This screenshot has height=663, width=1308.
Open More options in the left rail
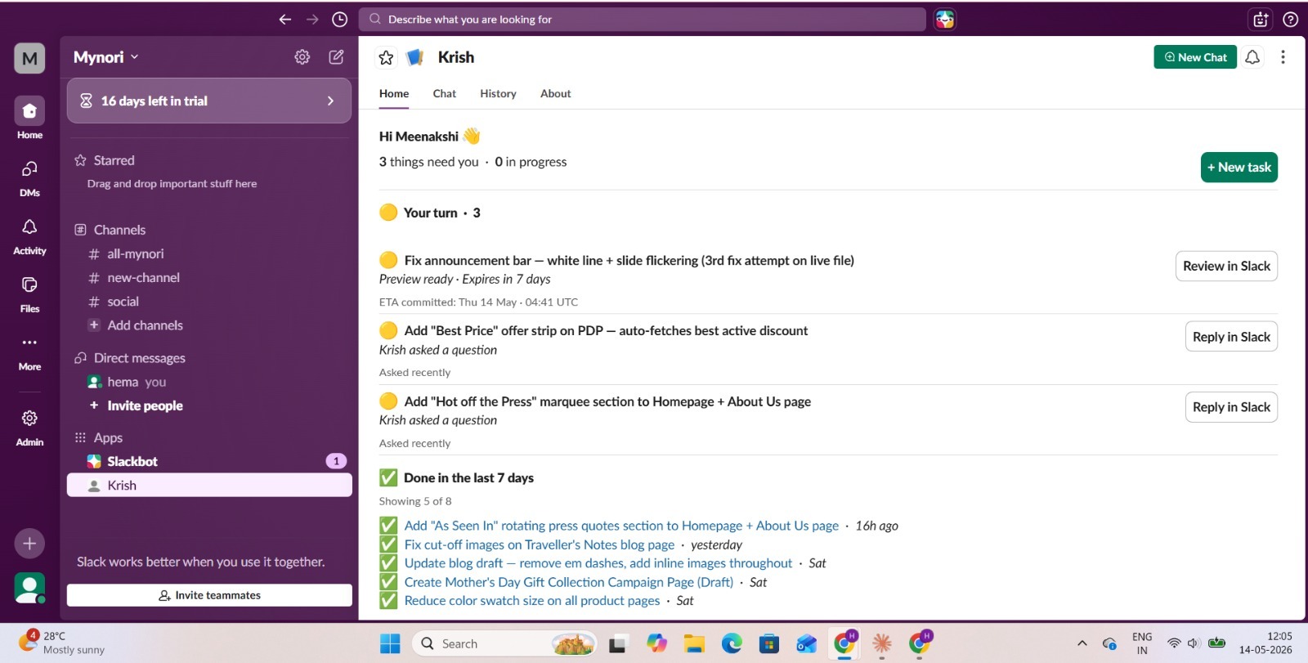pyautogui.click(x=29, y=352)
